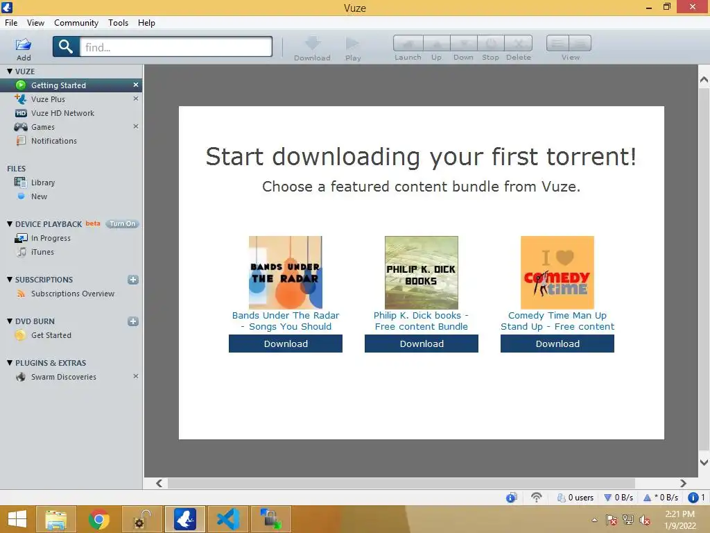
Task: Open the View menu
Action: pos(35,23)
